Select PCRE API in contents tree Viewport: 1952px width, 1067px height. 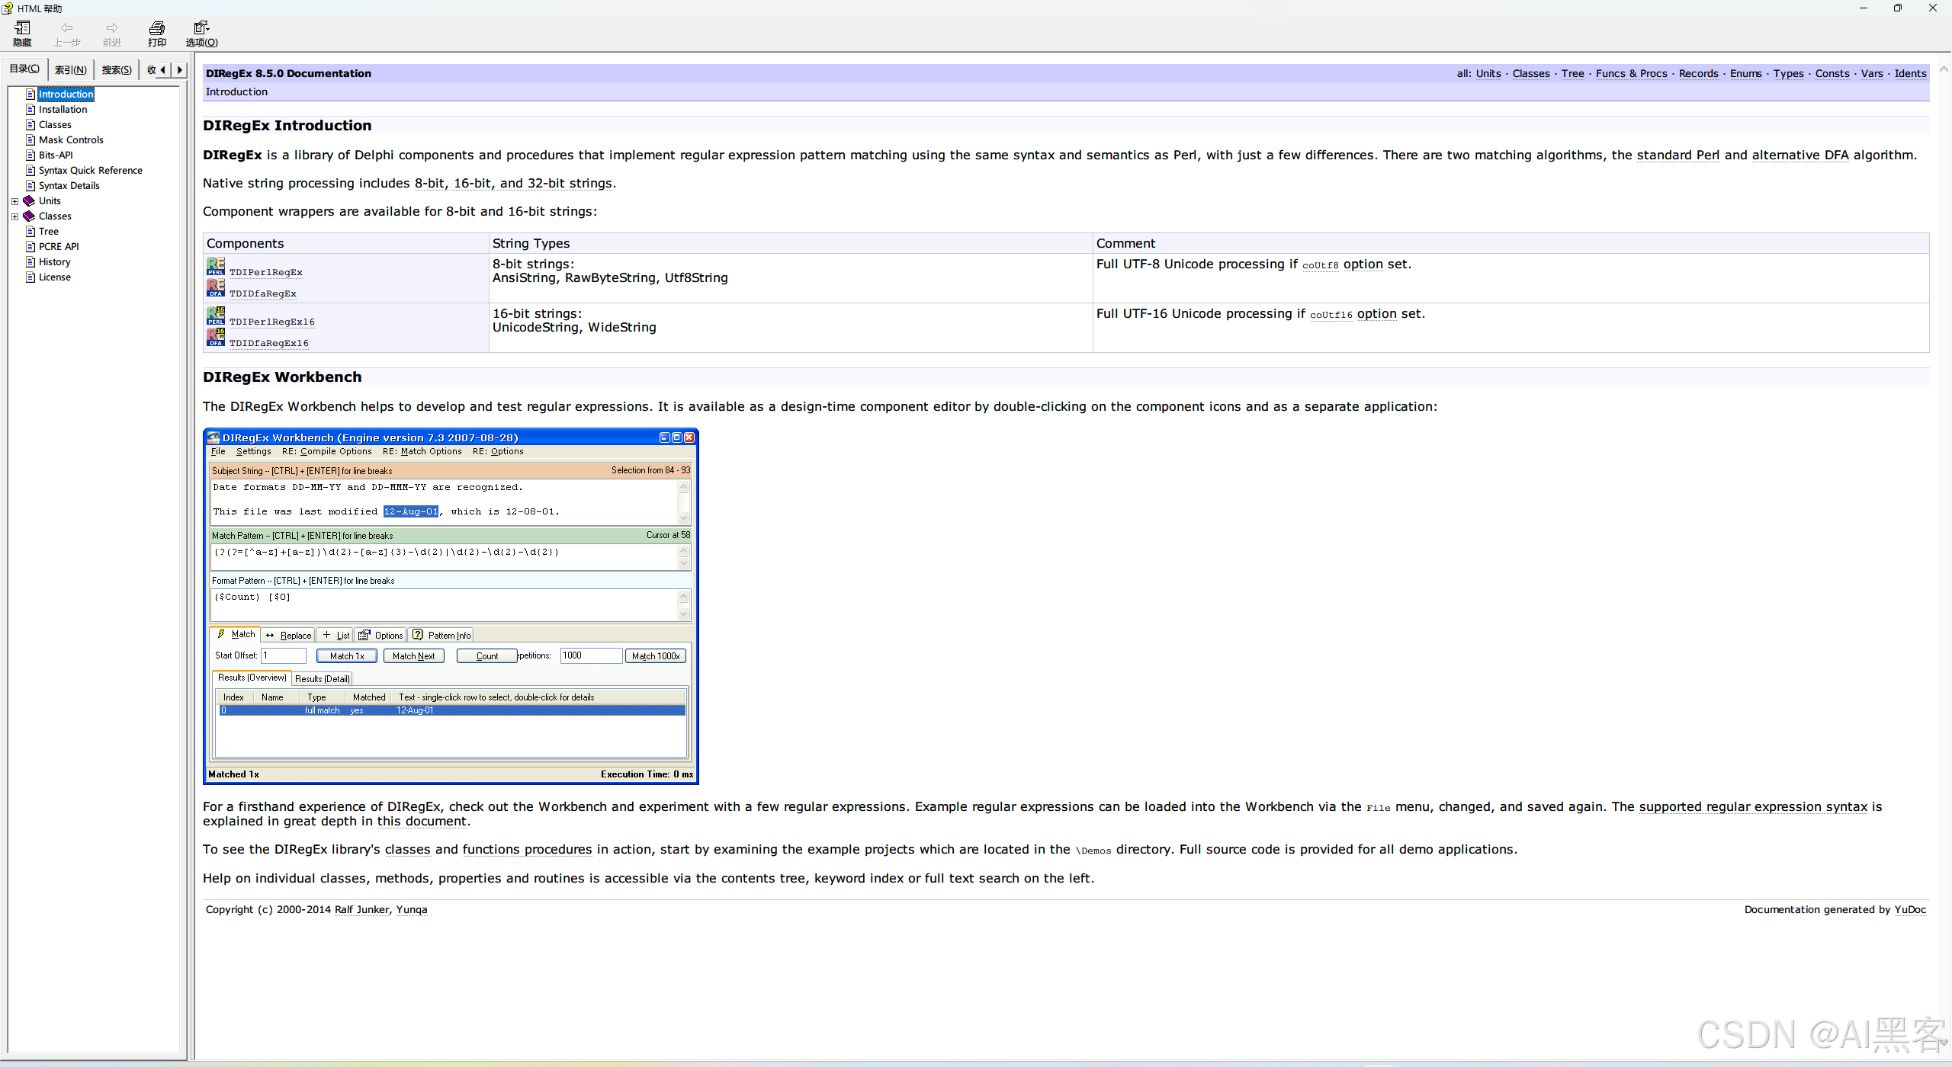pyautogui.click(x=59, y=246)
